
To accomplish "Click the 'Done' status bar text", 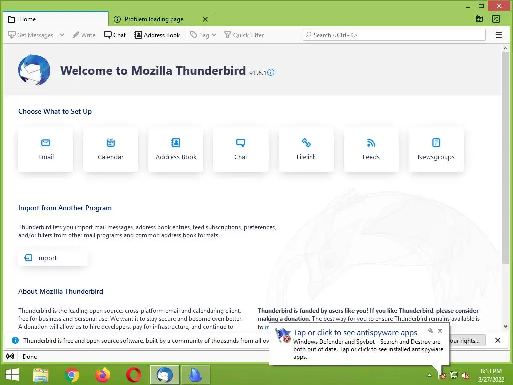I will tap(30, 356).
